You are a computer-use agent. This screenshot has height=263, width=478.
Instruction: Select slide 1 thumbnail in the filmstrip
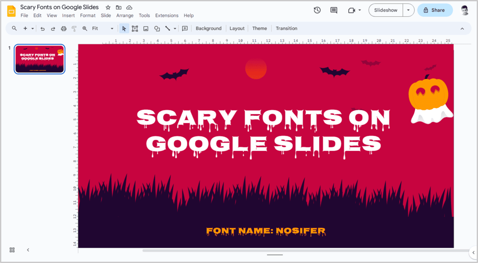pos(39,59)
